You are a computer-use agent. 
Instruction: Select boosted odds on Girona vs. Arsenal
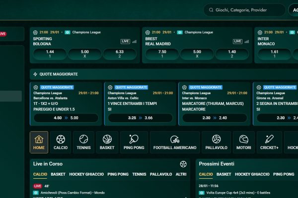tap(278, 118)
